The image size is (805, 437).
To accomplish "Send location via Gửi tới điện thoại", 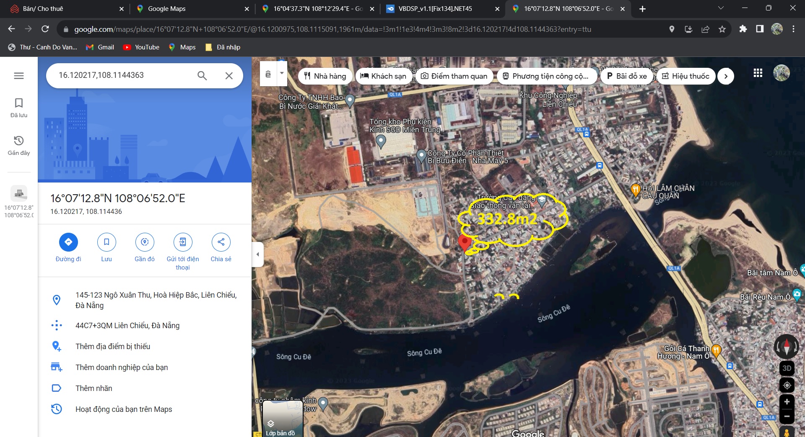I will 183,251.
